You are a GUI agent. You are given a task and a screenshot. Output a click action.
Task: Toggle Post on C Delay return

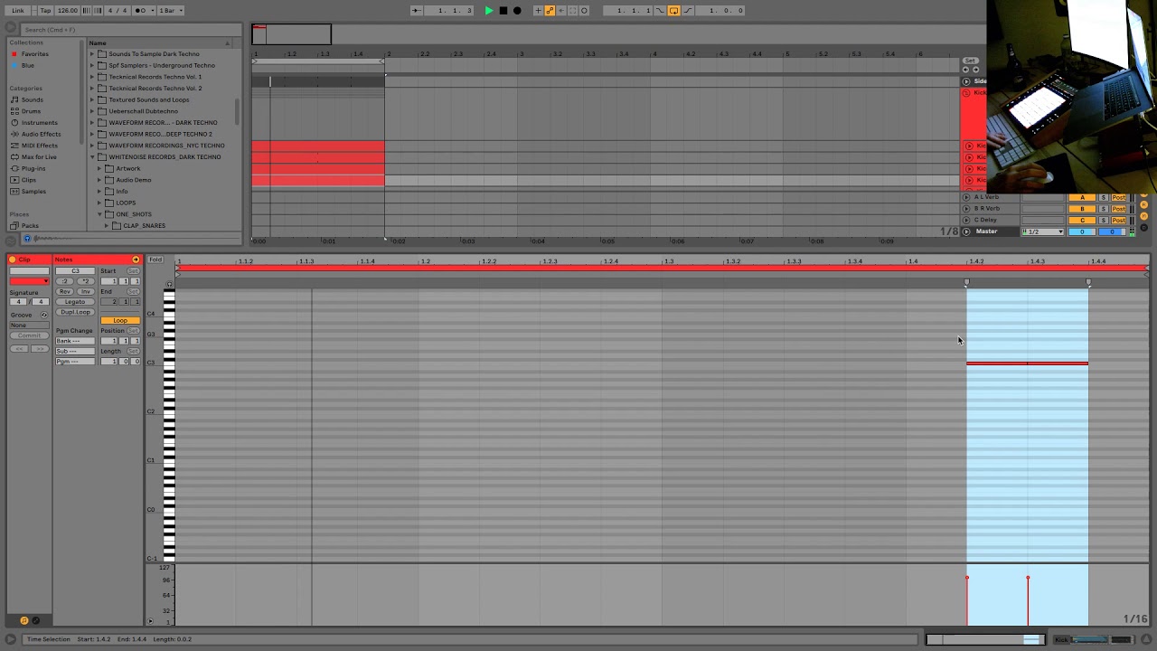tap(1119, 220)
